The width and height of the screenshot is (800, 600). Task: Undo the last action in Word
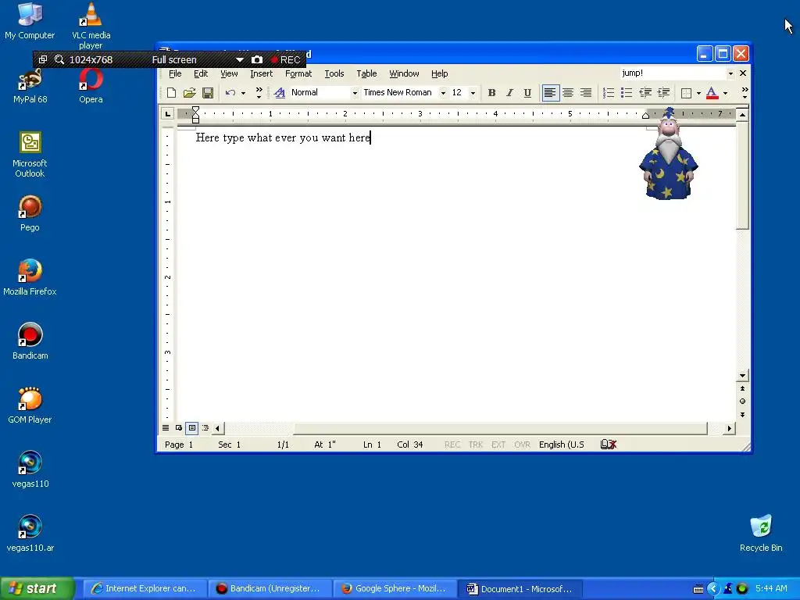click(x=230, y=93)
